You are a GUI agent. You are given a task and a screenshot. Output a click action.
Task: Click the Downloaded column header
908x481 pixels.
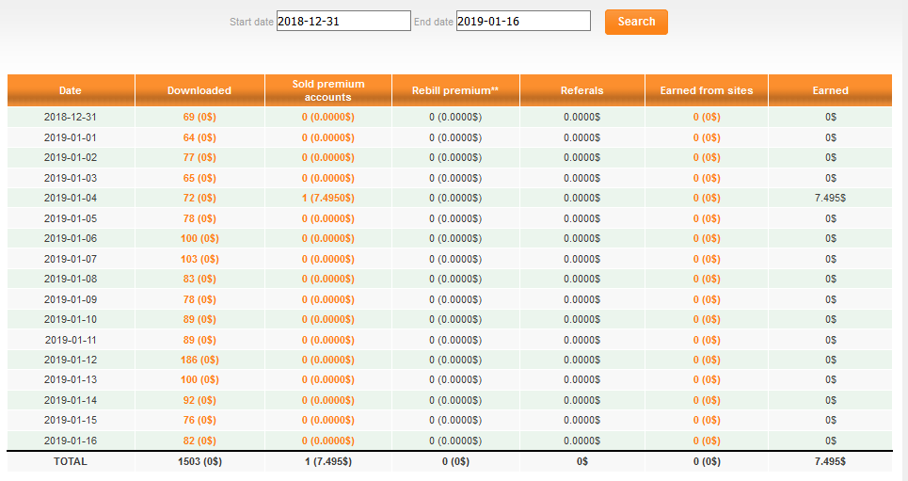point(199,90)
